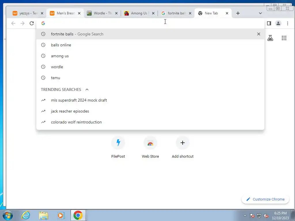The height and width of the screenshot is (221, 295).
Task: Close the fortnite balls tab
Action: click(x=190, y=13)
